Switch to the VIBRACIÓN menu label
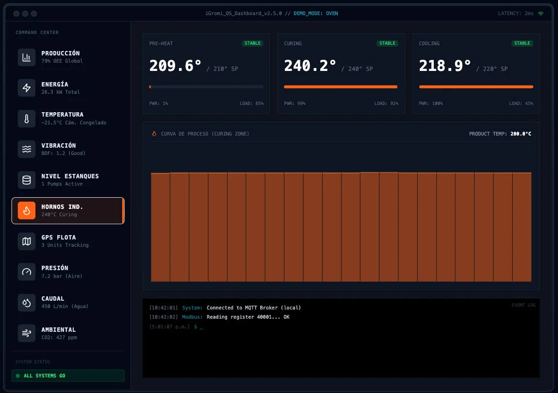The height and width of the screenshot is (393, 558). point(58,145)
